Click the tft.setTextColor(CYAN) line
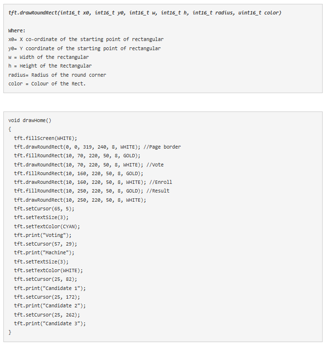The image size is (327, 345). [47, 226]
